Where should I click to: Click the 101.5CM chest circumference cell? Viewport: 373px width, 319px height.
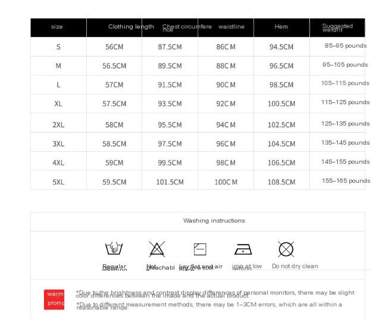click(170, 182)
